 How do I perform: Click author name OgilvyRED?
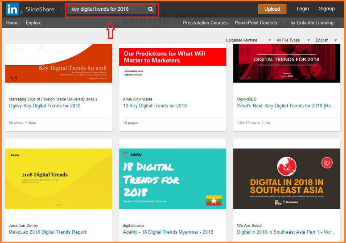click(247, 99)
